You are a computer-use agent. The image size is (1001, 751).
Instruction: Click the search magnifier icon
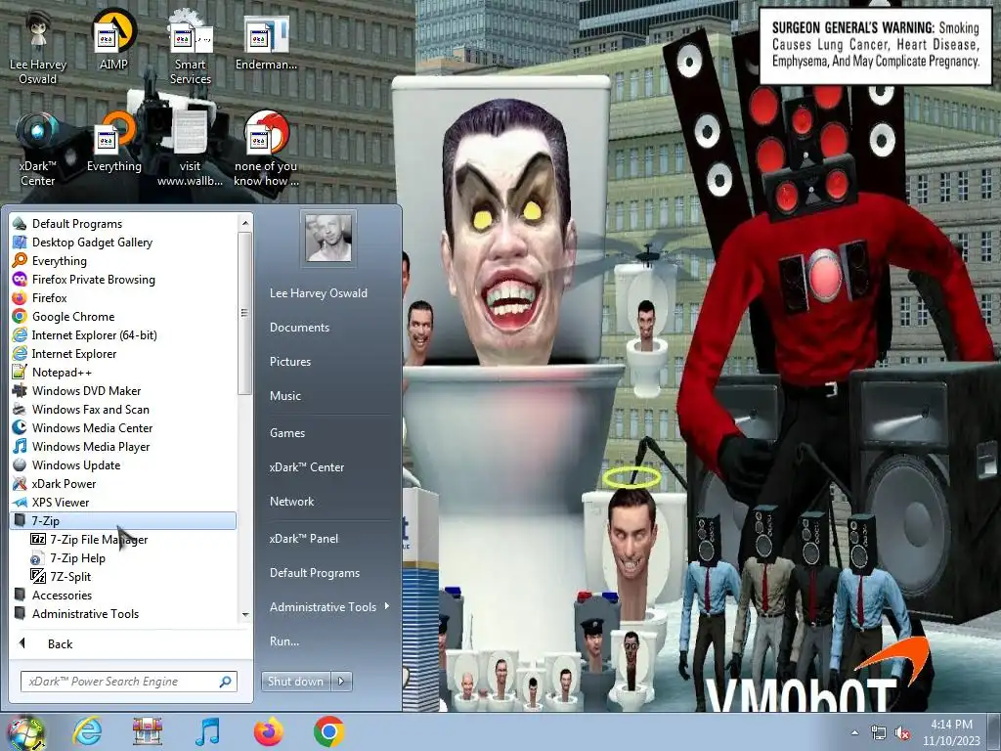coord(226,682)
